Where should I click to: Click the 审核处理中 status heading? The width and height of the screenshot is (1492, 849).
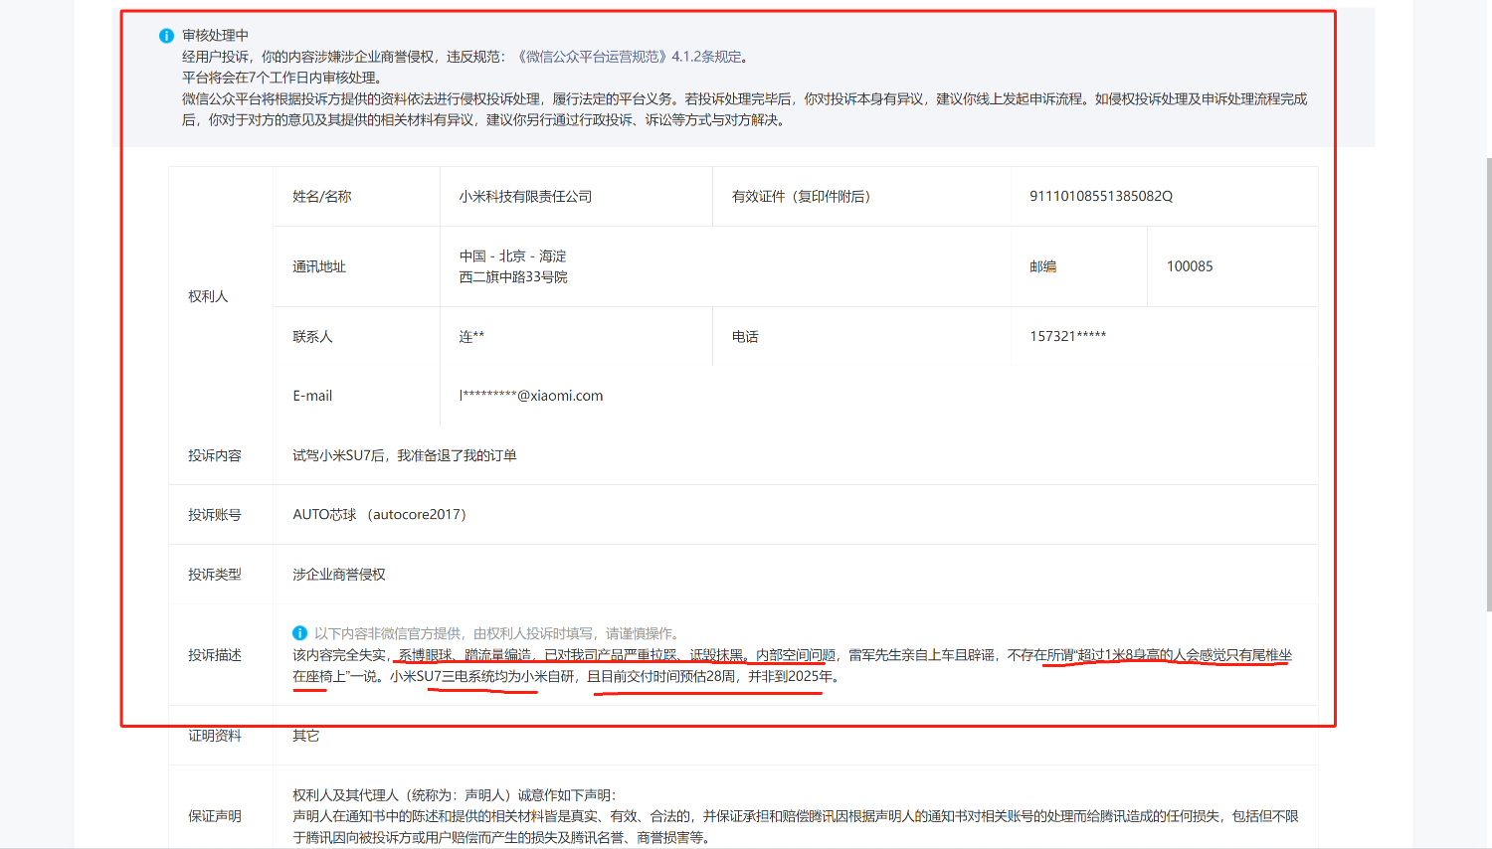[215, 36]
